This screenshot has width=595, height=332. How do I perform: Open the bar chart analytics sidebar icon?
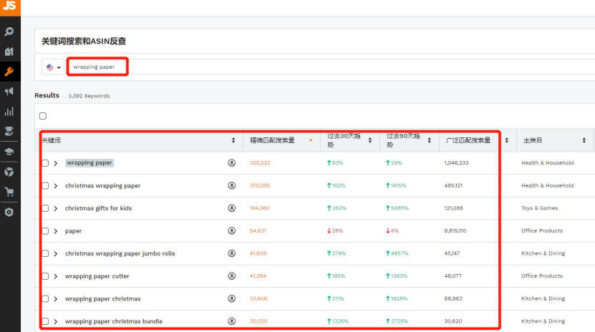[9, 112]
